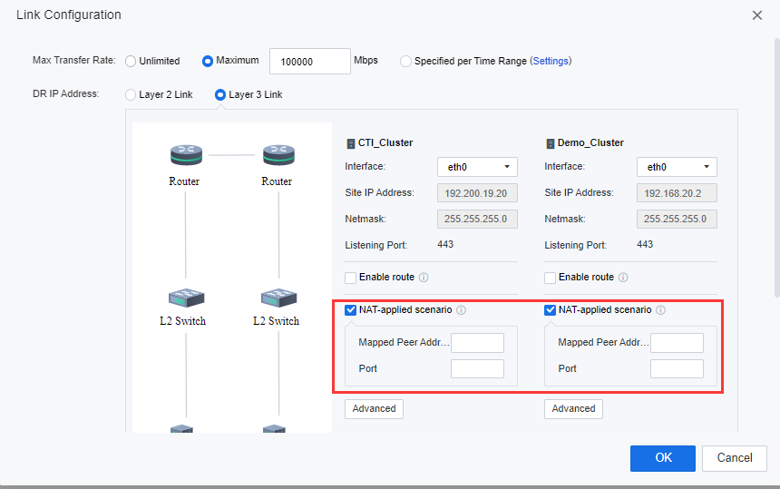
Task: Click info icon beside CTI_Cluster Enable route
Action: point(424,278)
